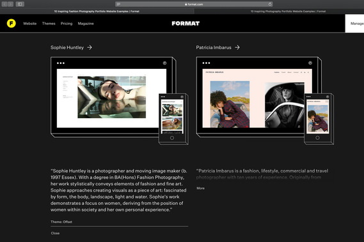This screenshot has height=242, width=364.
Task: Click Patricia Imbarus mobile preview thumbnail
Action: (x=317, y=117)
